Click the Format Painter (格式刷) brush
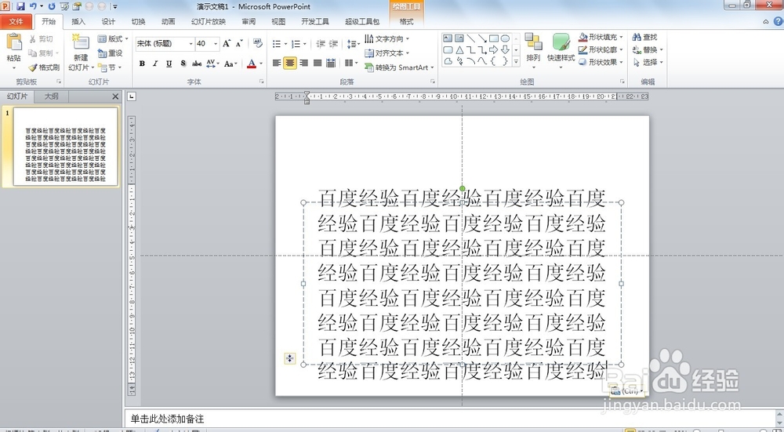This screenshot has width=784, height=432. [x=43, y=67]
